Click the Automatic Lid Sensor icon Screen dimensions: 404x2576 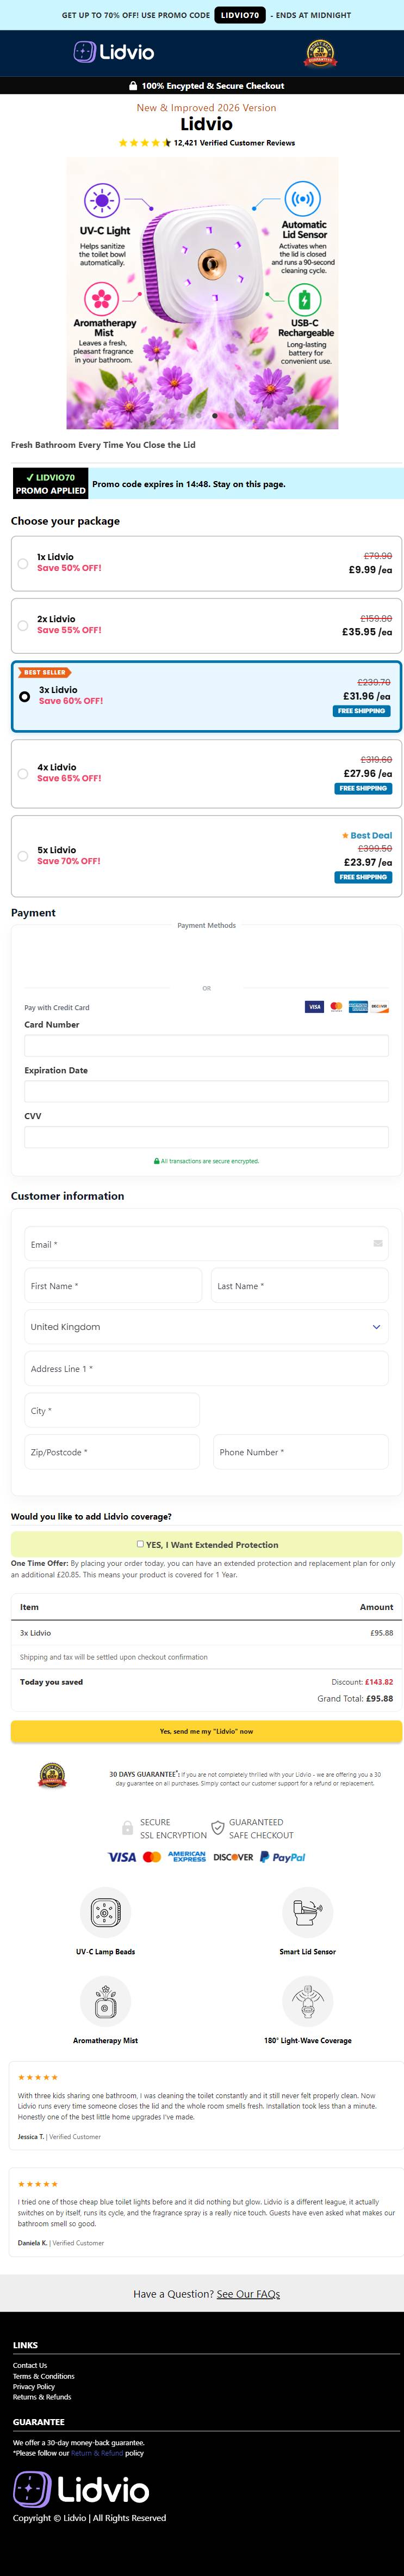tap(302, 198)
